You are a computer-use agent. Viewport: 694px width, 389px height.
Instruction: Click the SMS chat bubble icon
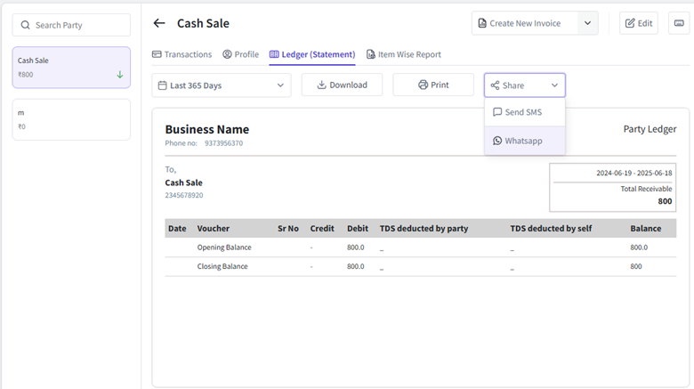click(497, 112)
